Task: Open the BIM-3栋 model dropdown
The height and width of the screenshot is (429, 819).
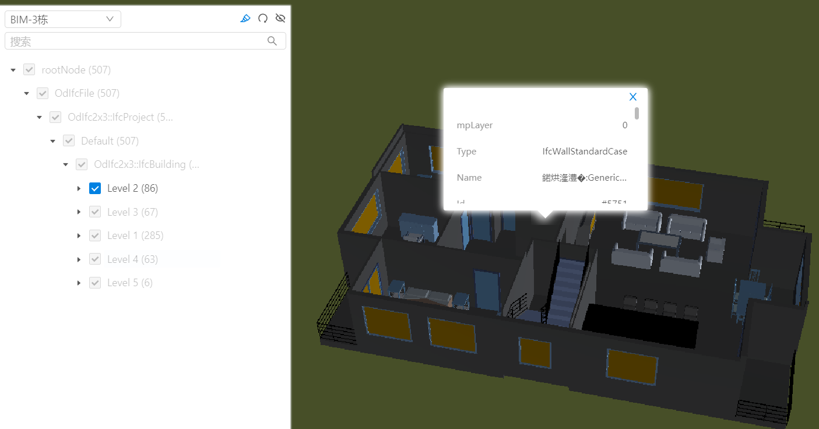Action: coord(63,19)
